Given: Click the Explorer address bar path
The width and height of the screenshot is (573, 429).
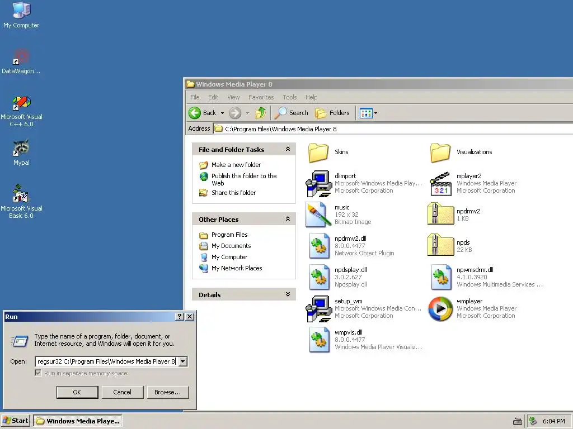Looking at the screenshot, I should coord(281,129).
